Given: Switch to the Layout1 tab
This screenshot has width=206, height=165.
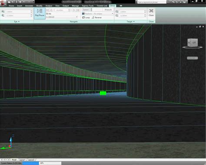Looking at the screenshot, I should 22,160.
